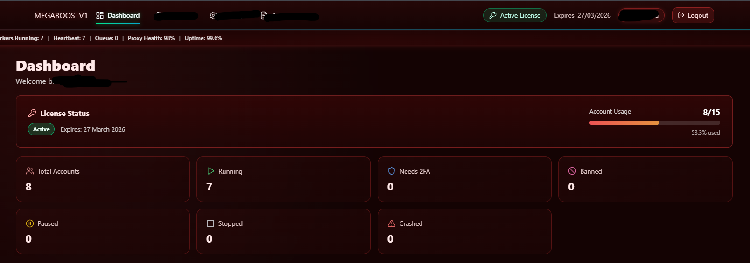Log out using the Logout button
Viewport: 750px width, 263px height.
[x=693, y=15]
